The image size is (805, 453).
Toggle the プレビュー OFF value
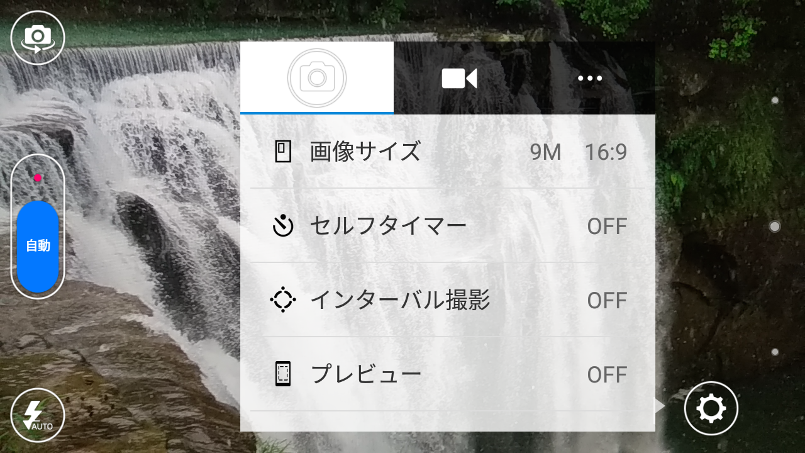(x=606, y=375)
